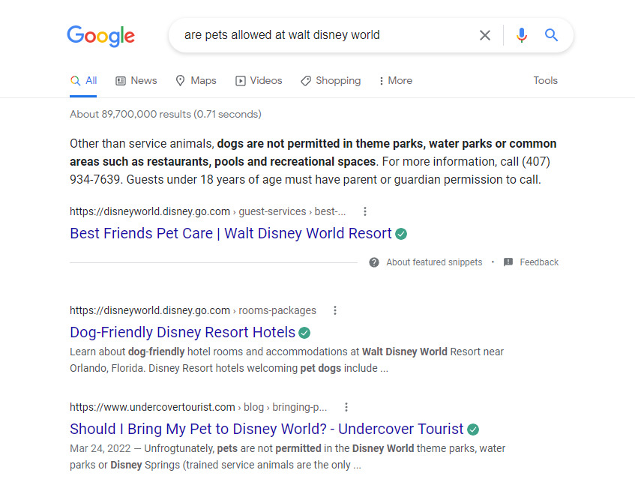Click the Feedback flag icon
The height and width of the screenshot is (485, 635).
click(x=508, y=262)
